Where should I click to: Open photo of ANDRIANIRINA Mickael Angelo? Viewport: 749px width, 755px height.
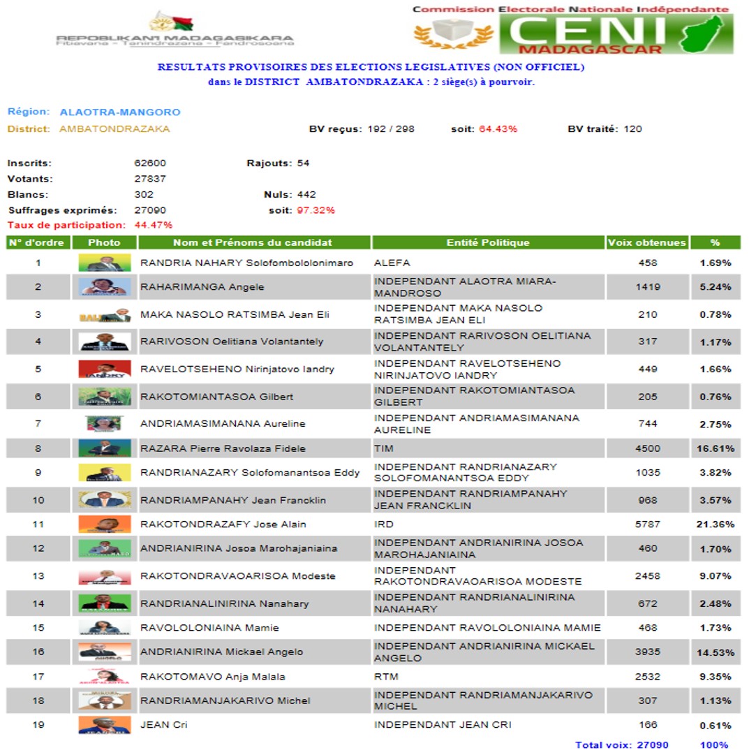105,652
